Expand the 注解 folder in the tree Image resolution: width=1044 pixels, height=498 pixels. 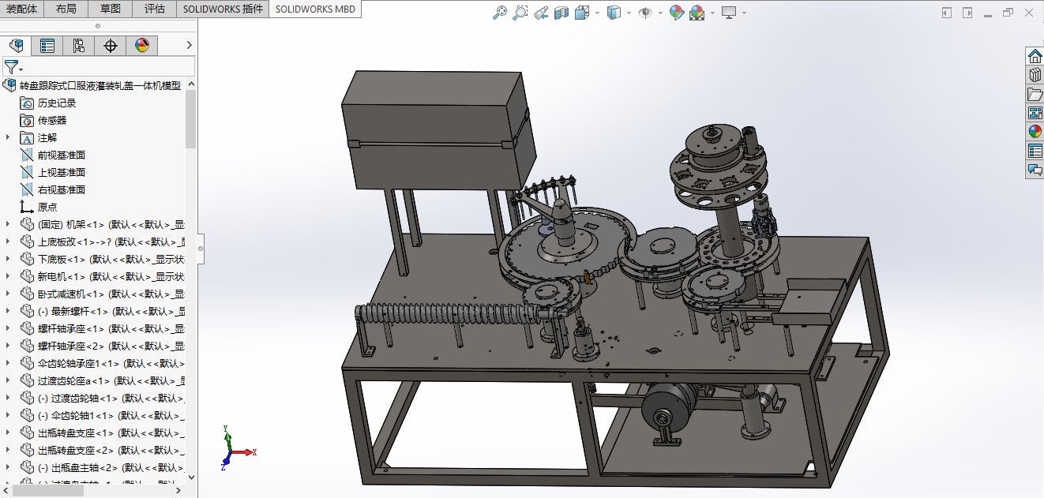[8, 137]
